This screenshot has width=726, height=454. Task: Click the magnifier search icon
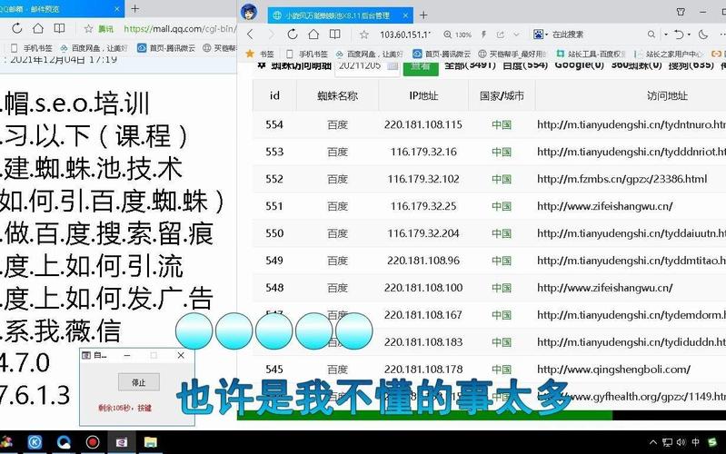pyautogui.click(x=651, y=35)
